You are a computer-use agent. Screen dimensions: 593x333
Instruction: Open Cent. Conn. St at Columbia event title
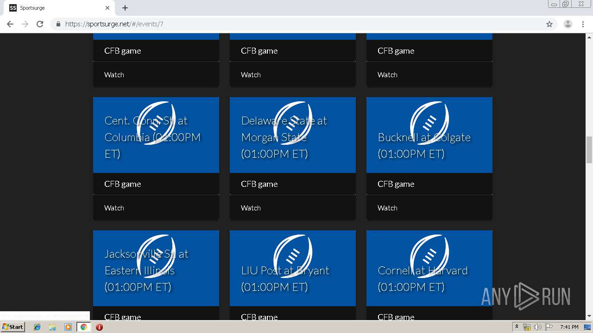153,137
